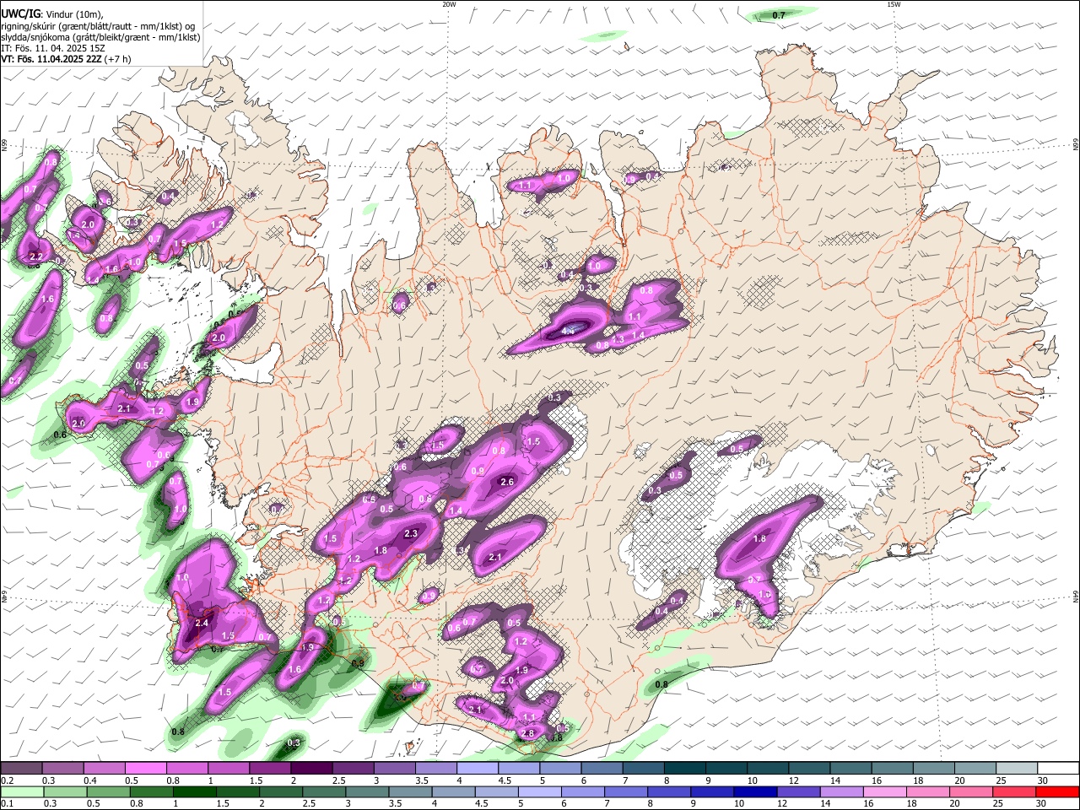The width and height of the screenshot is (1080, 810).
Task: Click the palest green 0.1 swatch in lower legend
Action: click(x=21, y=791)
